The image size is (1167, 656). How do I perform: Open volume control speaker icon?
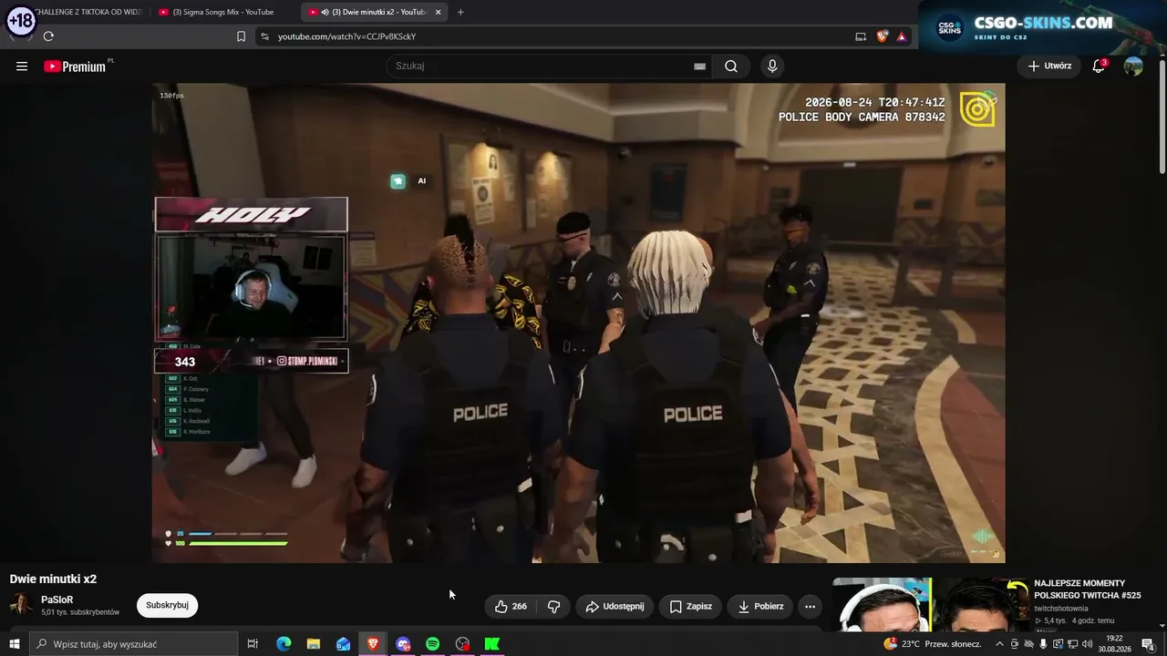point(1087,644)
